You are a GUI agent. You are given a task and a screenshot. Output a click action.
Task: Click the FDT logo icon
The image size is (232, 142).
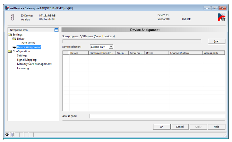click(x=222, y=17)
